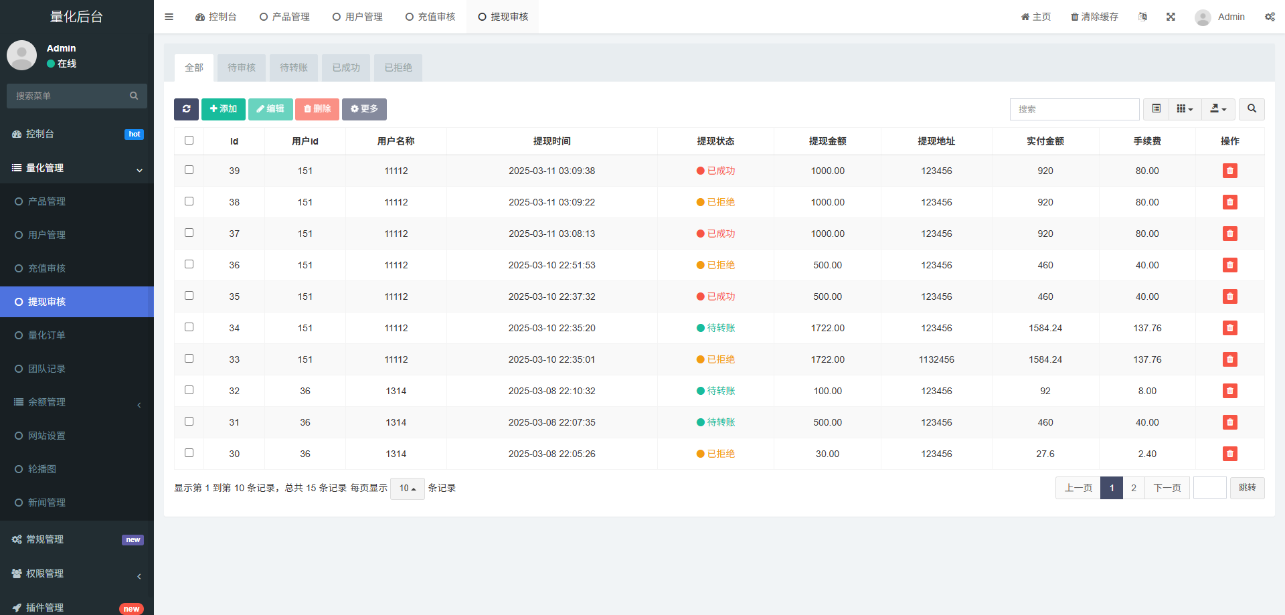Open the columns visibility dropdown

(1185, 109)
